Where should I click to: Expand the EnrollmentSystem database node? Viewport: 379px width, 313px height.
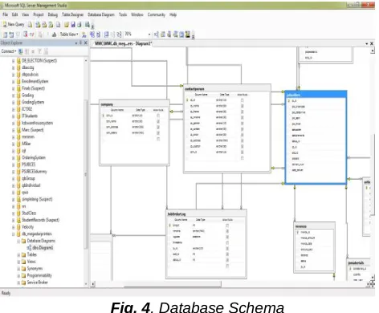click(x=13, y=82)
